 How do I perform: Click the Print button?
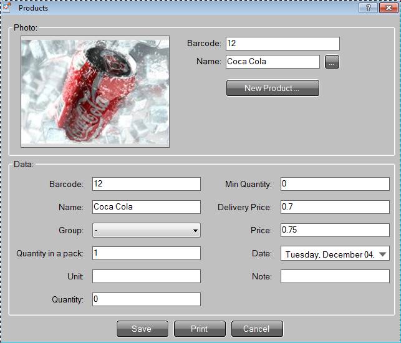coord(199,329)
